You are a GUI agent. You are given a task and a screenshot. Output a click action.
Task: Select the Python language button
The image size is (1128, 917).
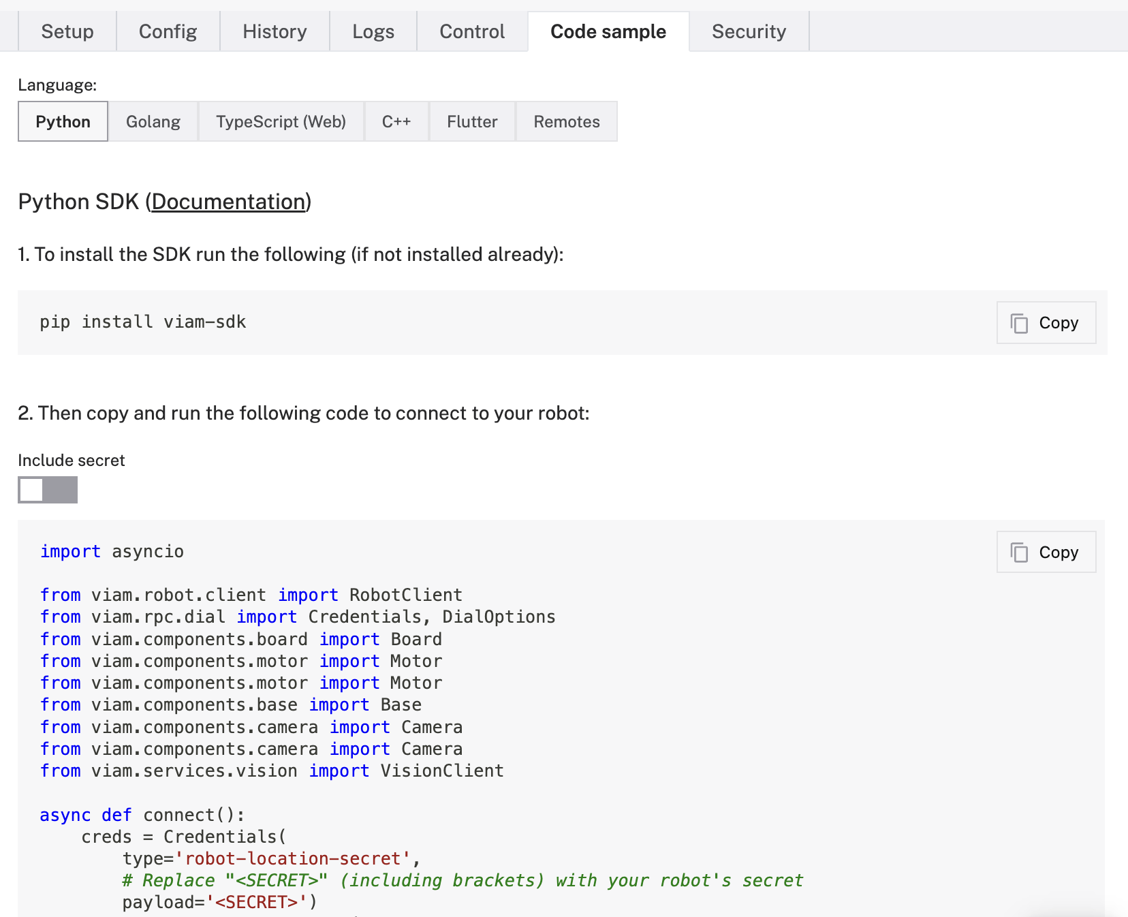[62, 121]
